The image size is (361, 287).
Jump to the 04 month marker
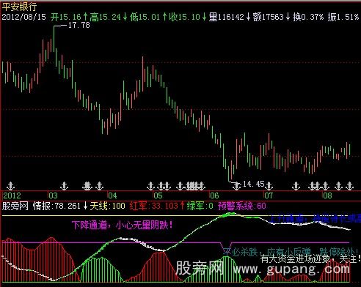[112, 195]
